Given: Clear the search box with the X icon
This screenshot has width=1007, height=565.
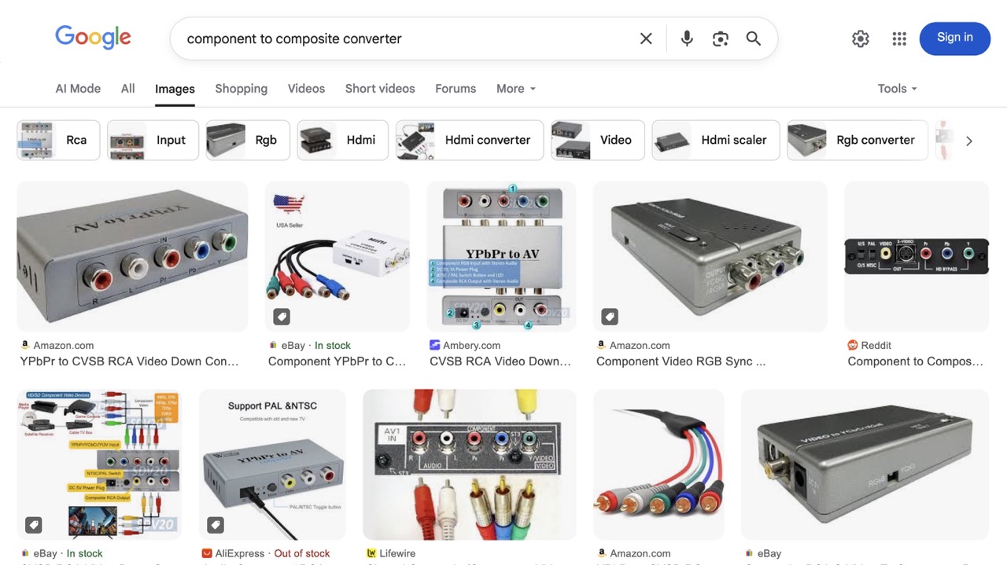Looking at the screenshot, I should click(646, 39).
